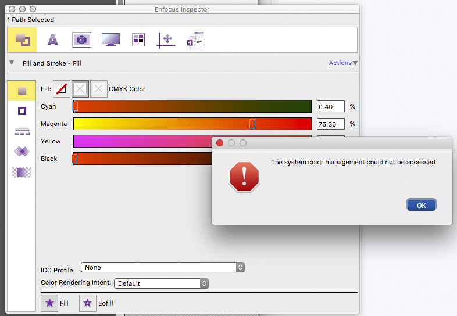Confirm the error dialog with OK
The height and width of the screenshot is (316, 457).
click(422, 205)
